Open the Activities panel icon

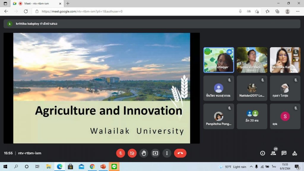(x=294, y=153)
